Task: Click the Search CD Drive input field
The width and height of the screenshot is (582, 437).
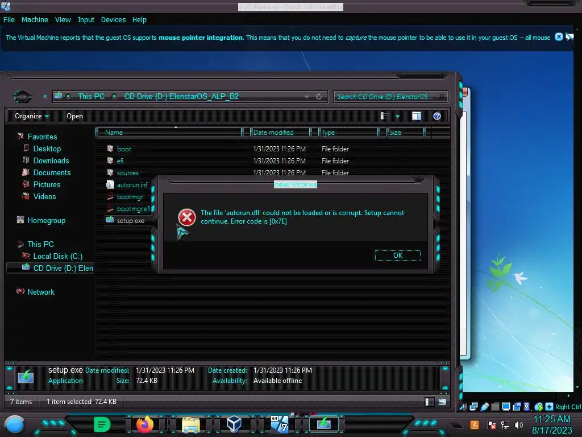Action: (x=391, y=97)
